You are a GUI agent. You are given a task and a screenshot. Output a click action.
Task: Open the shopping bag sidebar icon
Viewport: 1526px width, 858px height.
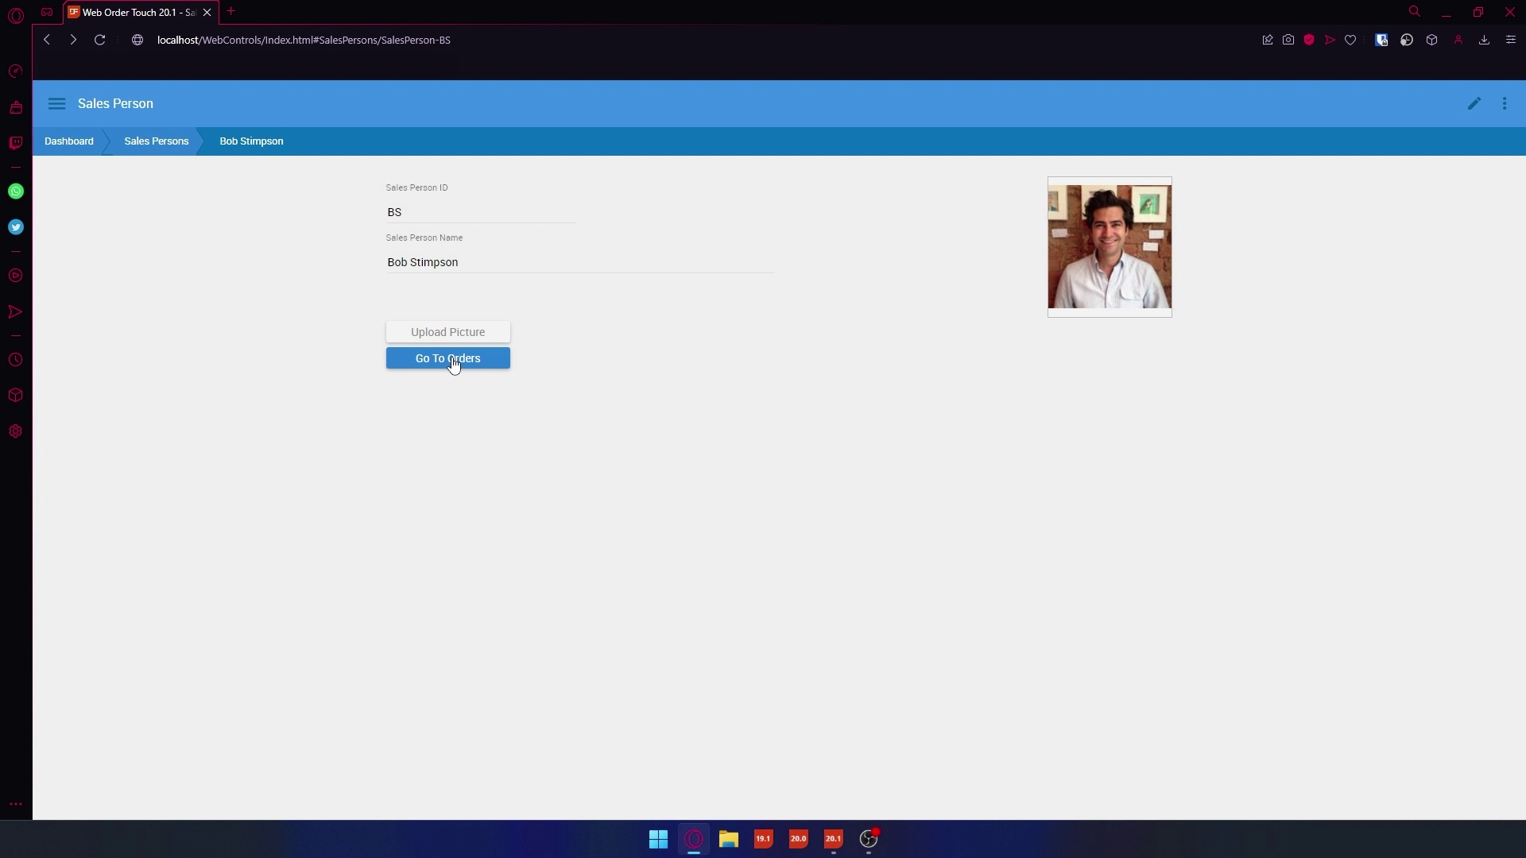(x=15, y=107)
